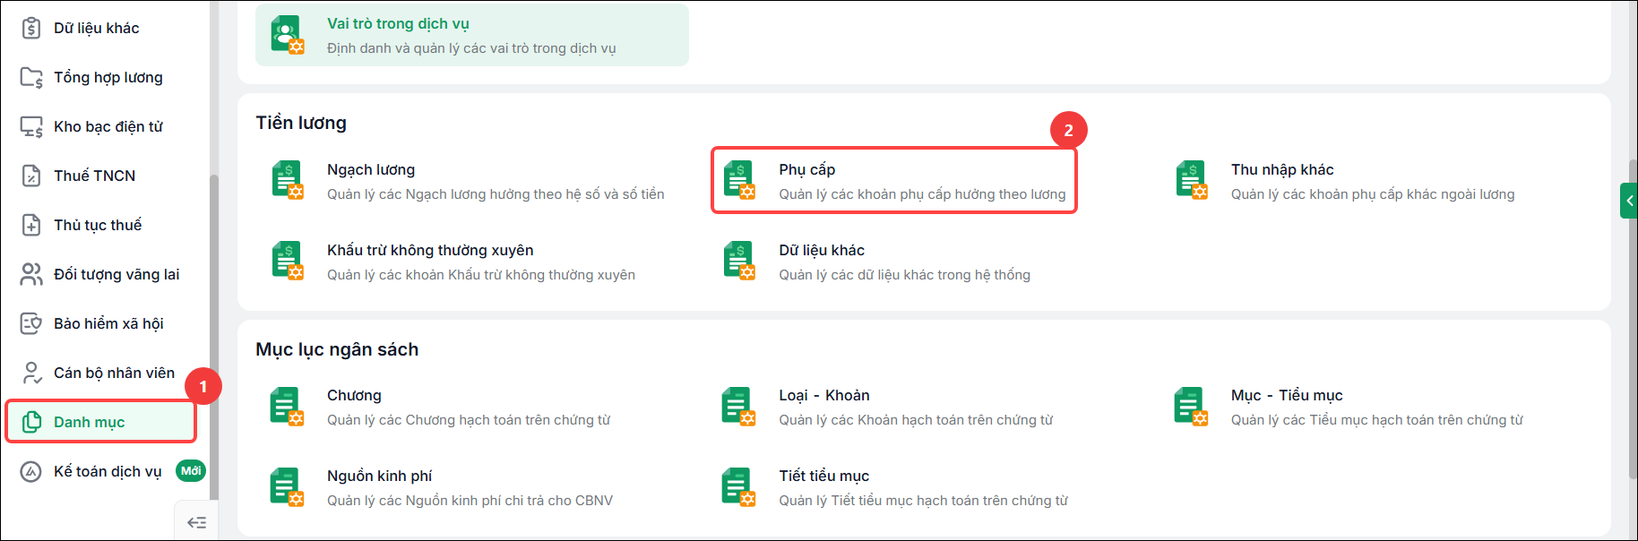This screenshot has height=541, width=1638.
Task: Select the Vai trò trong dịch vụ icon
Action: [x=288, y=35]
